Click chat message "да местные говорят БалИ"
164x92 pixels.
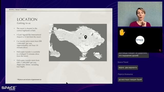coord(130,79)
